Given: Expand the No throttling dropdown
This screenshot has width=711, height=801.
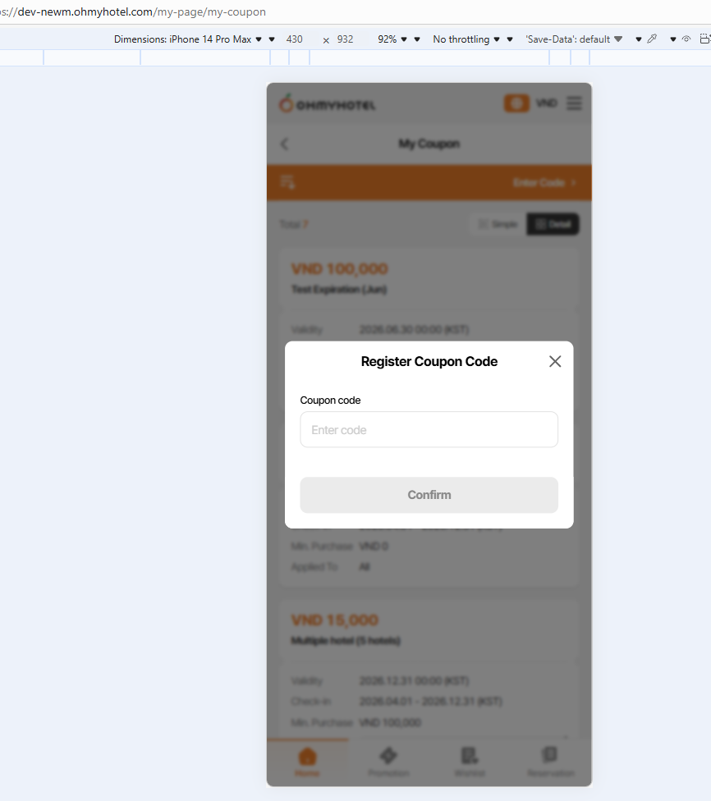Looking at the screenshot, I should click(466, 39).
